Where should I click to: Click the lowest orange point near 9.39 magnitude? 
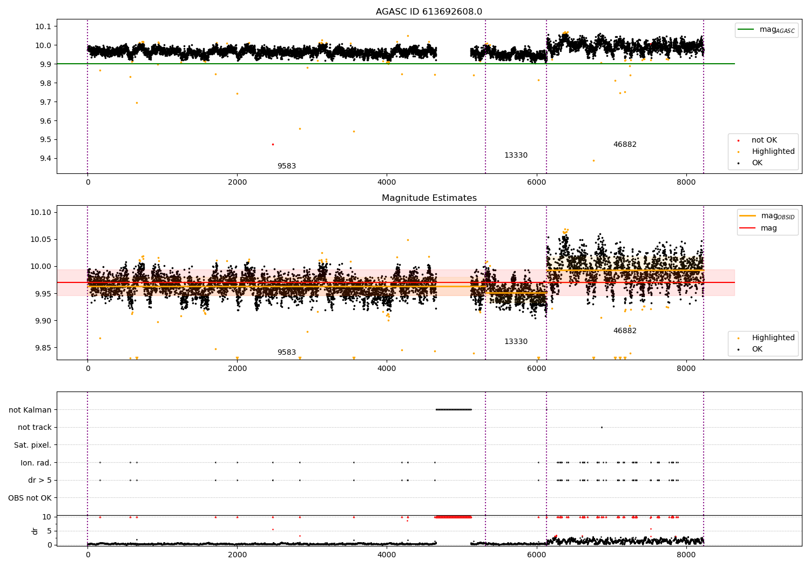[x=593, y=160]
